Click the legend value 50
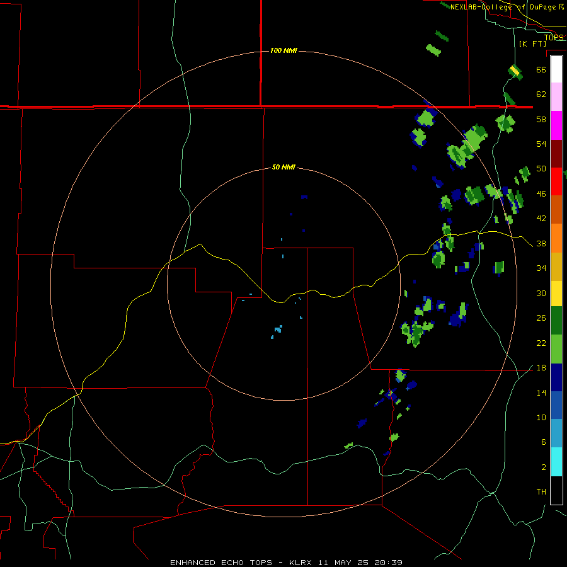 click(x=541, y=169)
